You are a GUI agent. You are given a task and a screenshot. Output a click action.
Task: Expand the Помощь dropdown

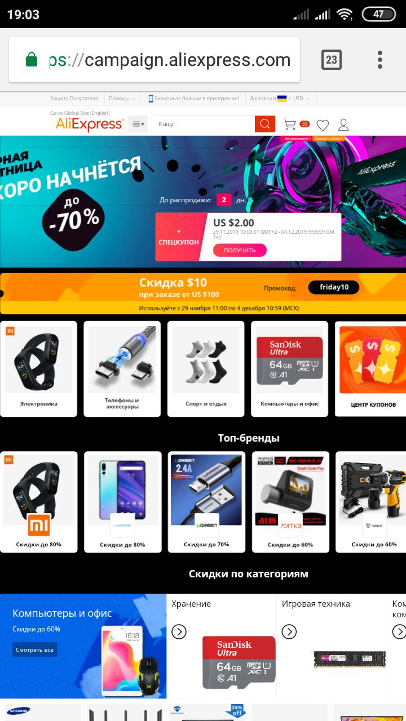point(122,99)
